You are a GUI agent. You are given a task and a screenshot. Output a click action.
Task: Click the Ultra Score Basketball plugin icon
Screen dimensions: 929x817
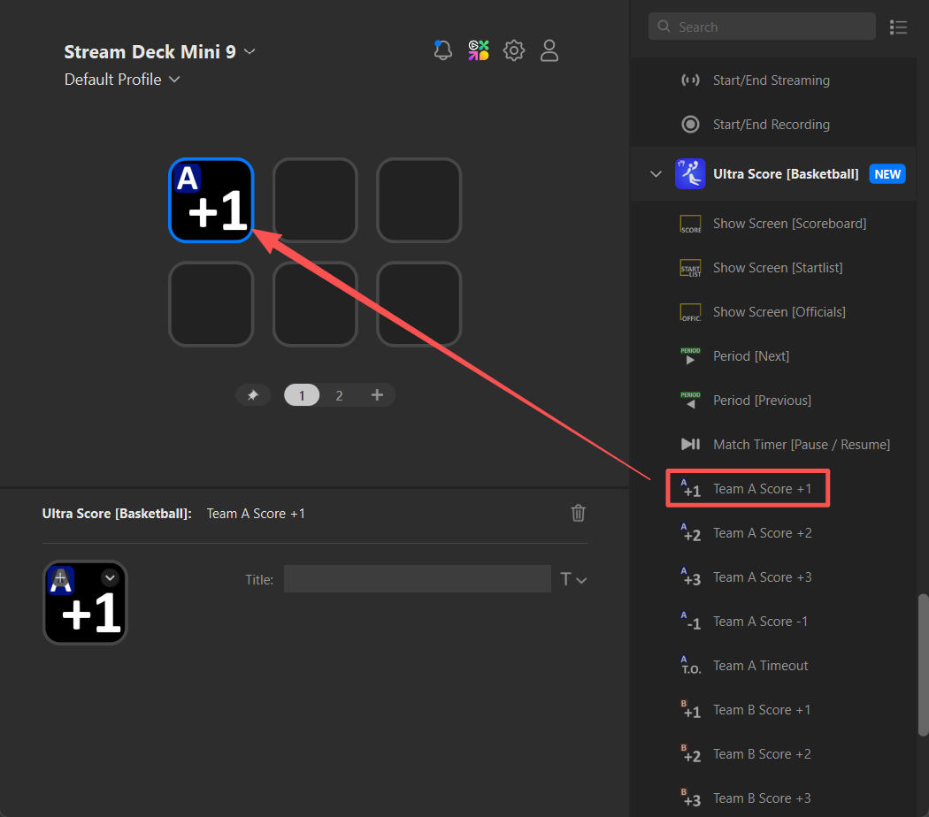[x=690, y=173]
